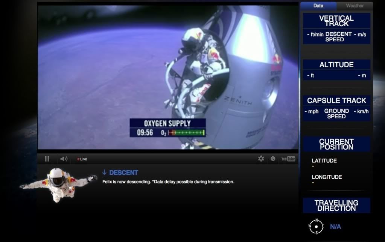The width and height of the screenshot is (385, 242).
Task: Click the VERTICAL TRACK header
Action: 336,21
